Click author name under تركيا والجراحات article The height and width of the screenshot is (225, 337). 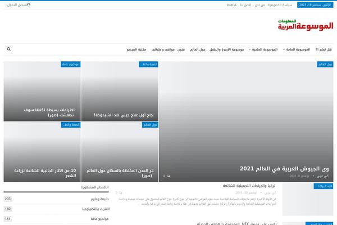[x=270, y=193]
